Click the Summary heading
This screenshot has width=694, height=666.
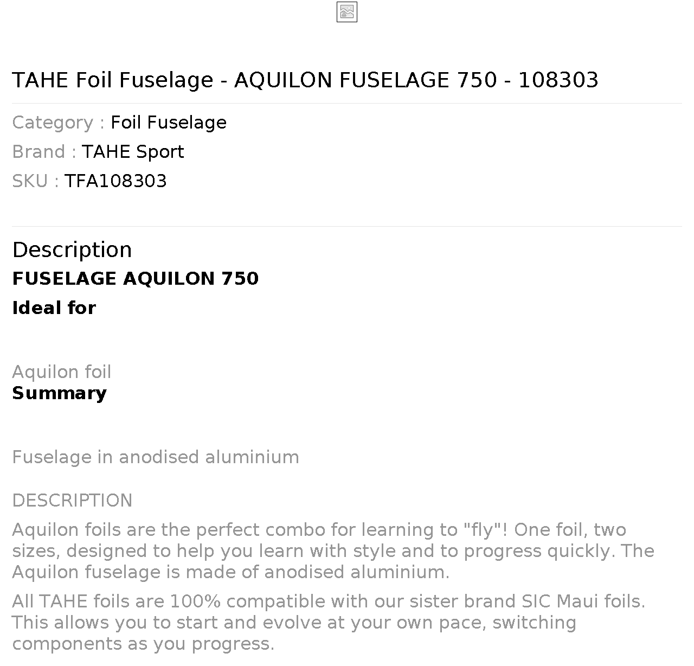point(60,393)
